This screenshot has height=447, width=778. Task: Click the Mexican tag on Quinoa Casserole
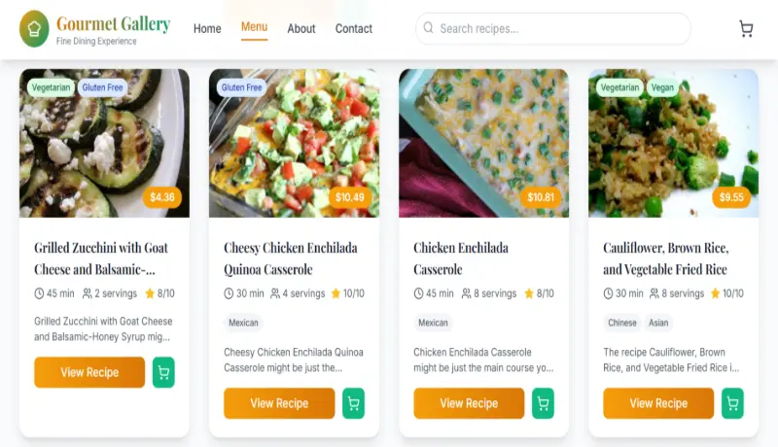[243, 323]
